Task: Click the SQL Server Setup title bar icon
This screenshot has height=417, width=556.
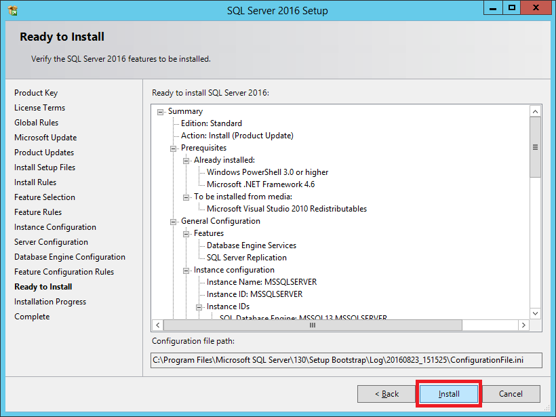Action: pos(12,10)
